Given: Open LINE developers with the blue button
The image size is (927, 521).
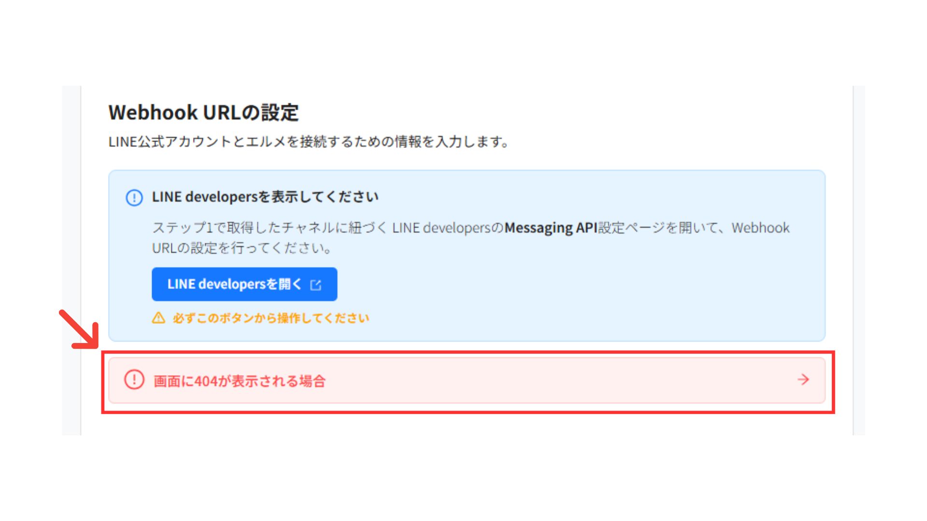Looking at the screenshot, I should click(244, 284).
